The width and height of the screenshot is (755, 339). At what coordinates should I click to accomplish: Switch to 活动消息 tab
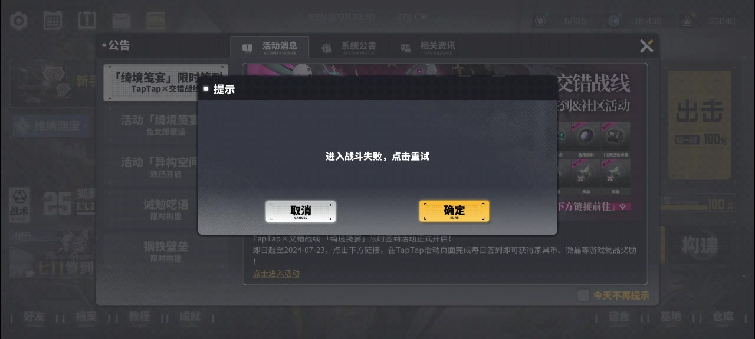coord(270,47)
